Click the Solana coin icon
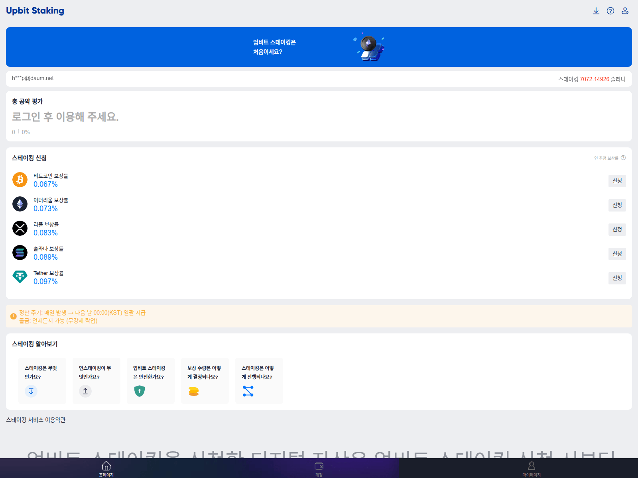The image size is (638, 478). pos(20,253)
